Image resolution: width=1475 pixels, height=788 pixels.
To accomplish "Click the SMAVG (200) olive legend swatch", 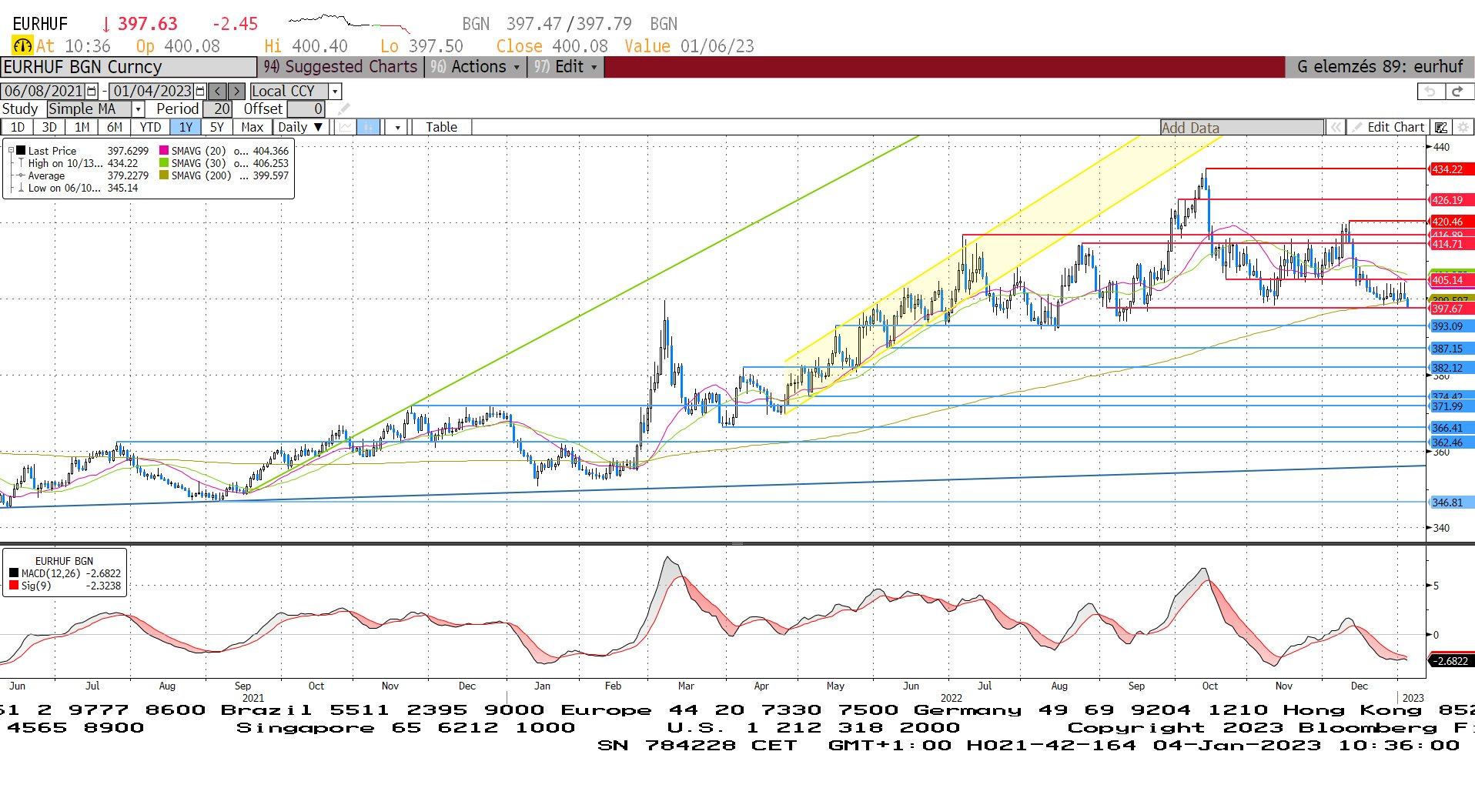I will pyautogui.click(x=164, y=175).
